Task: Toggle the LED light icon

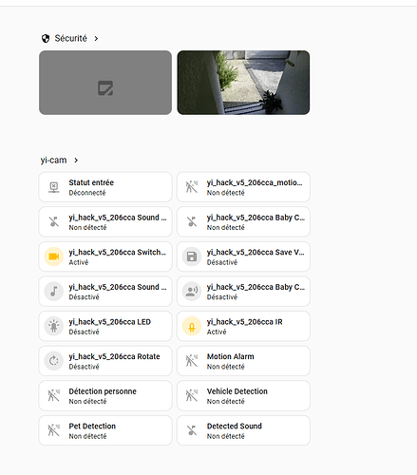Action: pyautogui.click(x=54, y=326)
